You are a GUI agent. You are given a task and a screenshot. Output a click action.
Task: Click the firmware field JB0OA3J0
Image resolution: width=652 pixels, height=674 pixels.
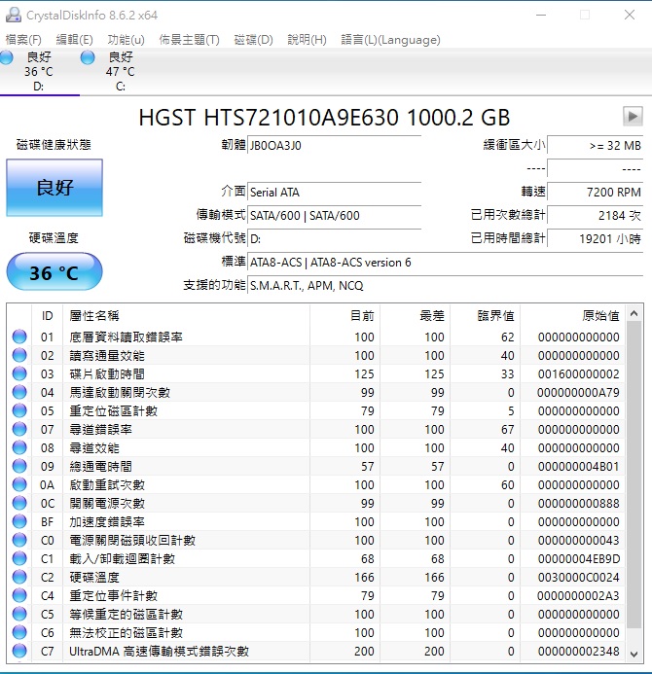coord(334,146)
